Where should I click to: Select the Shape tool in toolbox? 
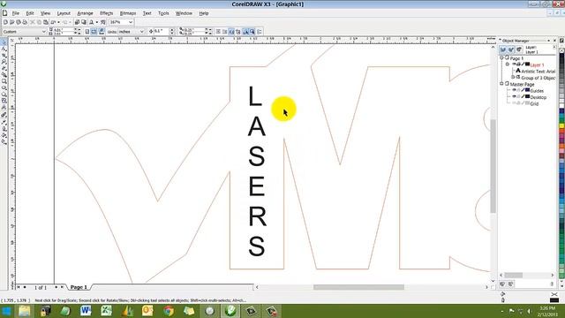4,49
